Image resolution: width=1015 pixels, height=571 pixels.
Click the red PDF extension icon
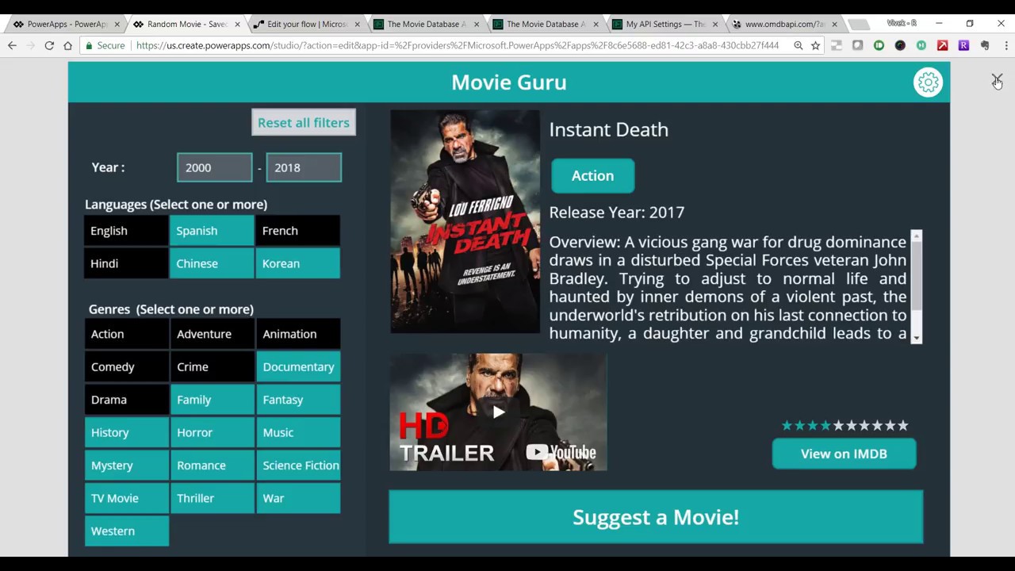tap(942, 46)
